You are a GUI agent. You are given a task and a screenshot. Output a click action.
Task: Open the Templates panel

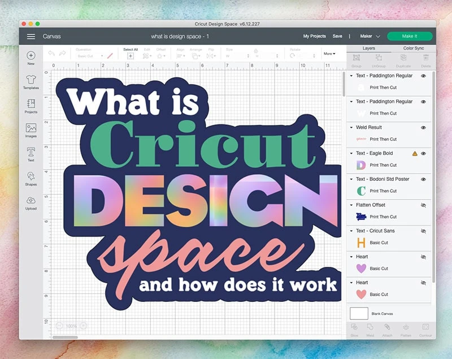tap(31, 81)
